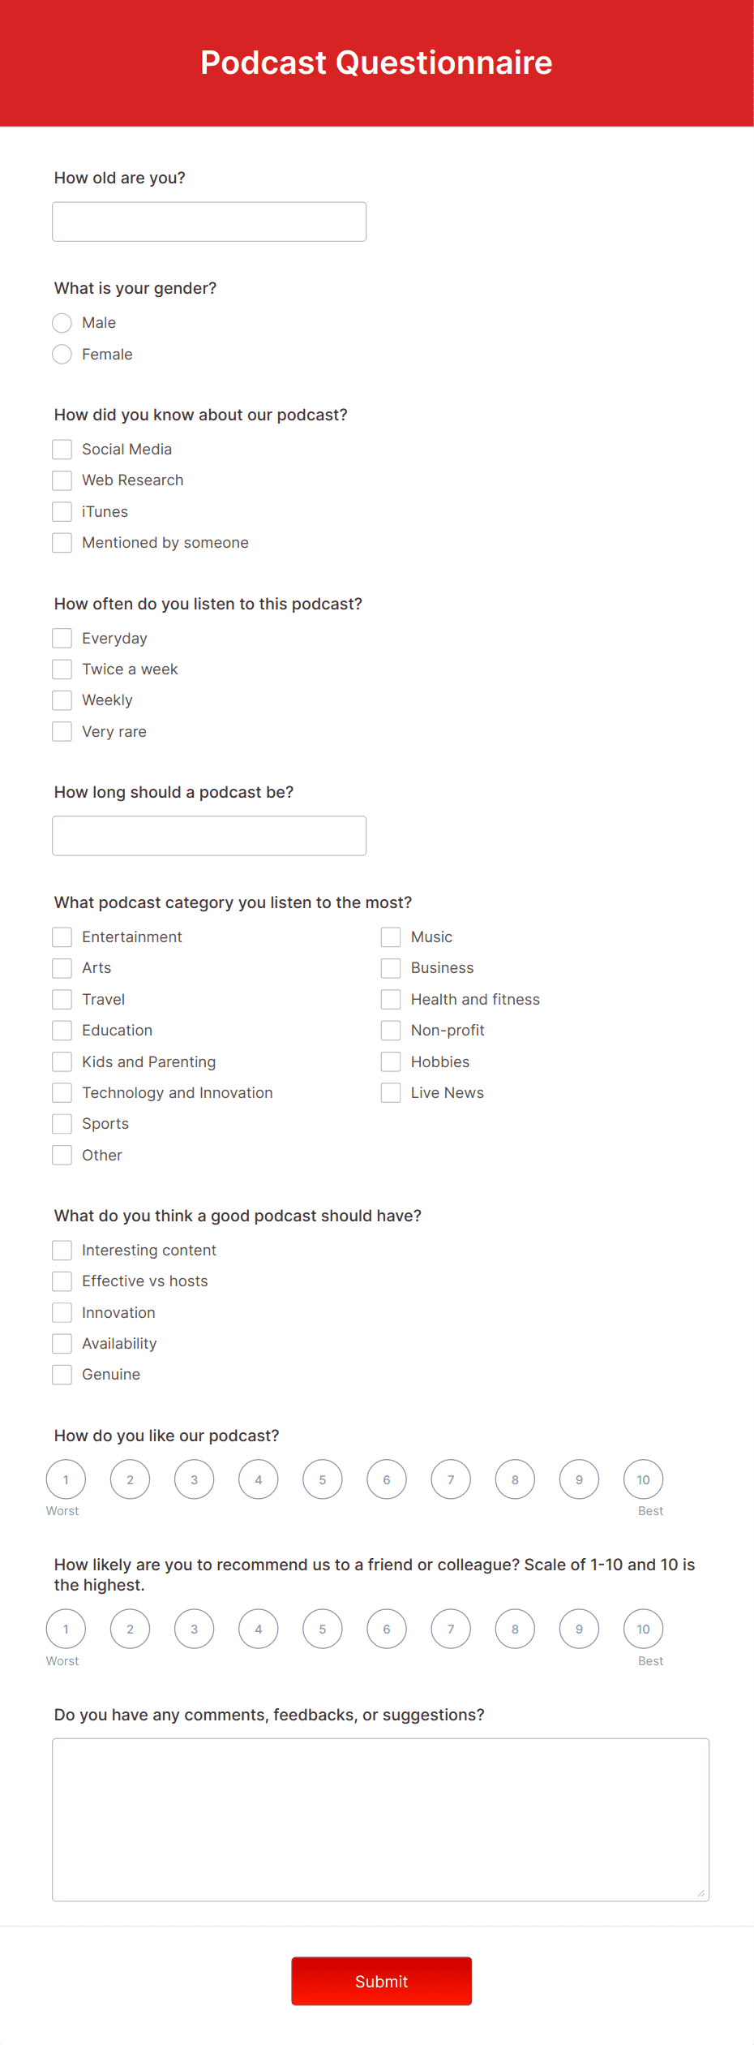754x2045 pixels.
Task: Enable the Health and fitness checkbox
Action: pos(391,999)
